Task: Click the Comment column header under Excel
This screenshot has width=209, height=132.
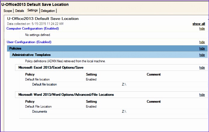Action: coord(154,74)
